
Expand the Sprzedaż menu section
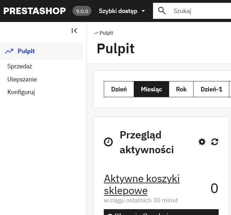coord(20,66)
